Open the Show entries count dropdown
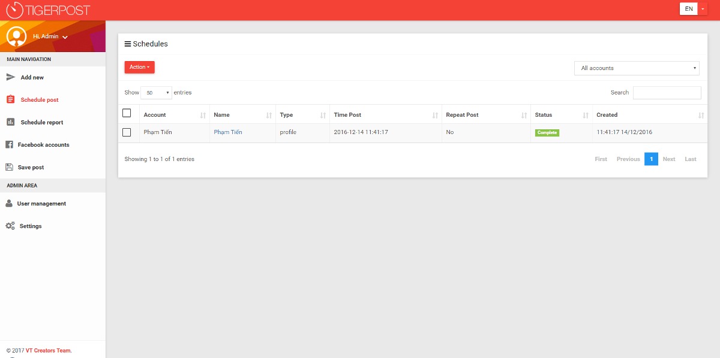 [156, 93]
